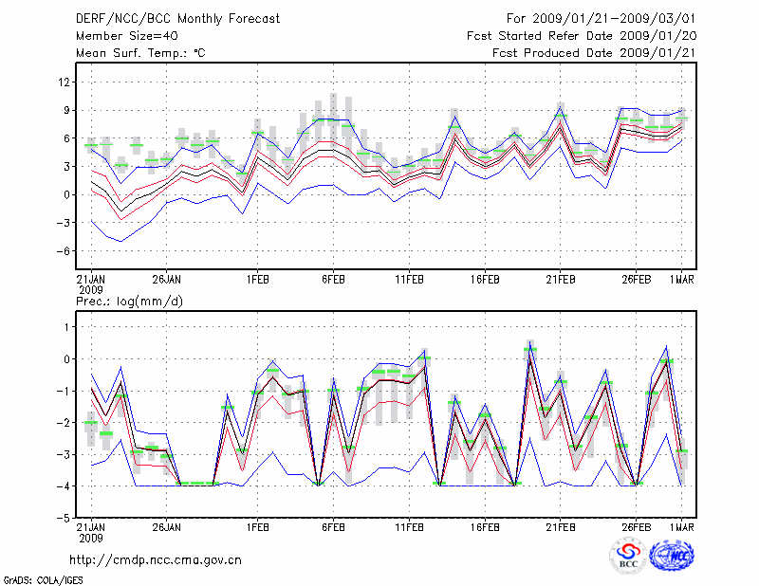Click 26JAN label under the precipitation chart
The height and width of the screenshot is (586, 759).
[x=166, y=527]
